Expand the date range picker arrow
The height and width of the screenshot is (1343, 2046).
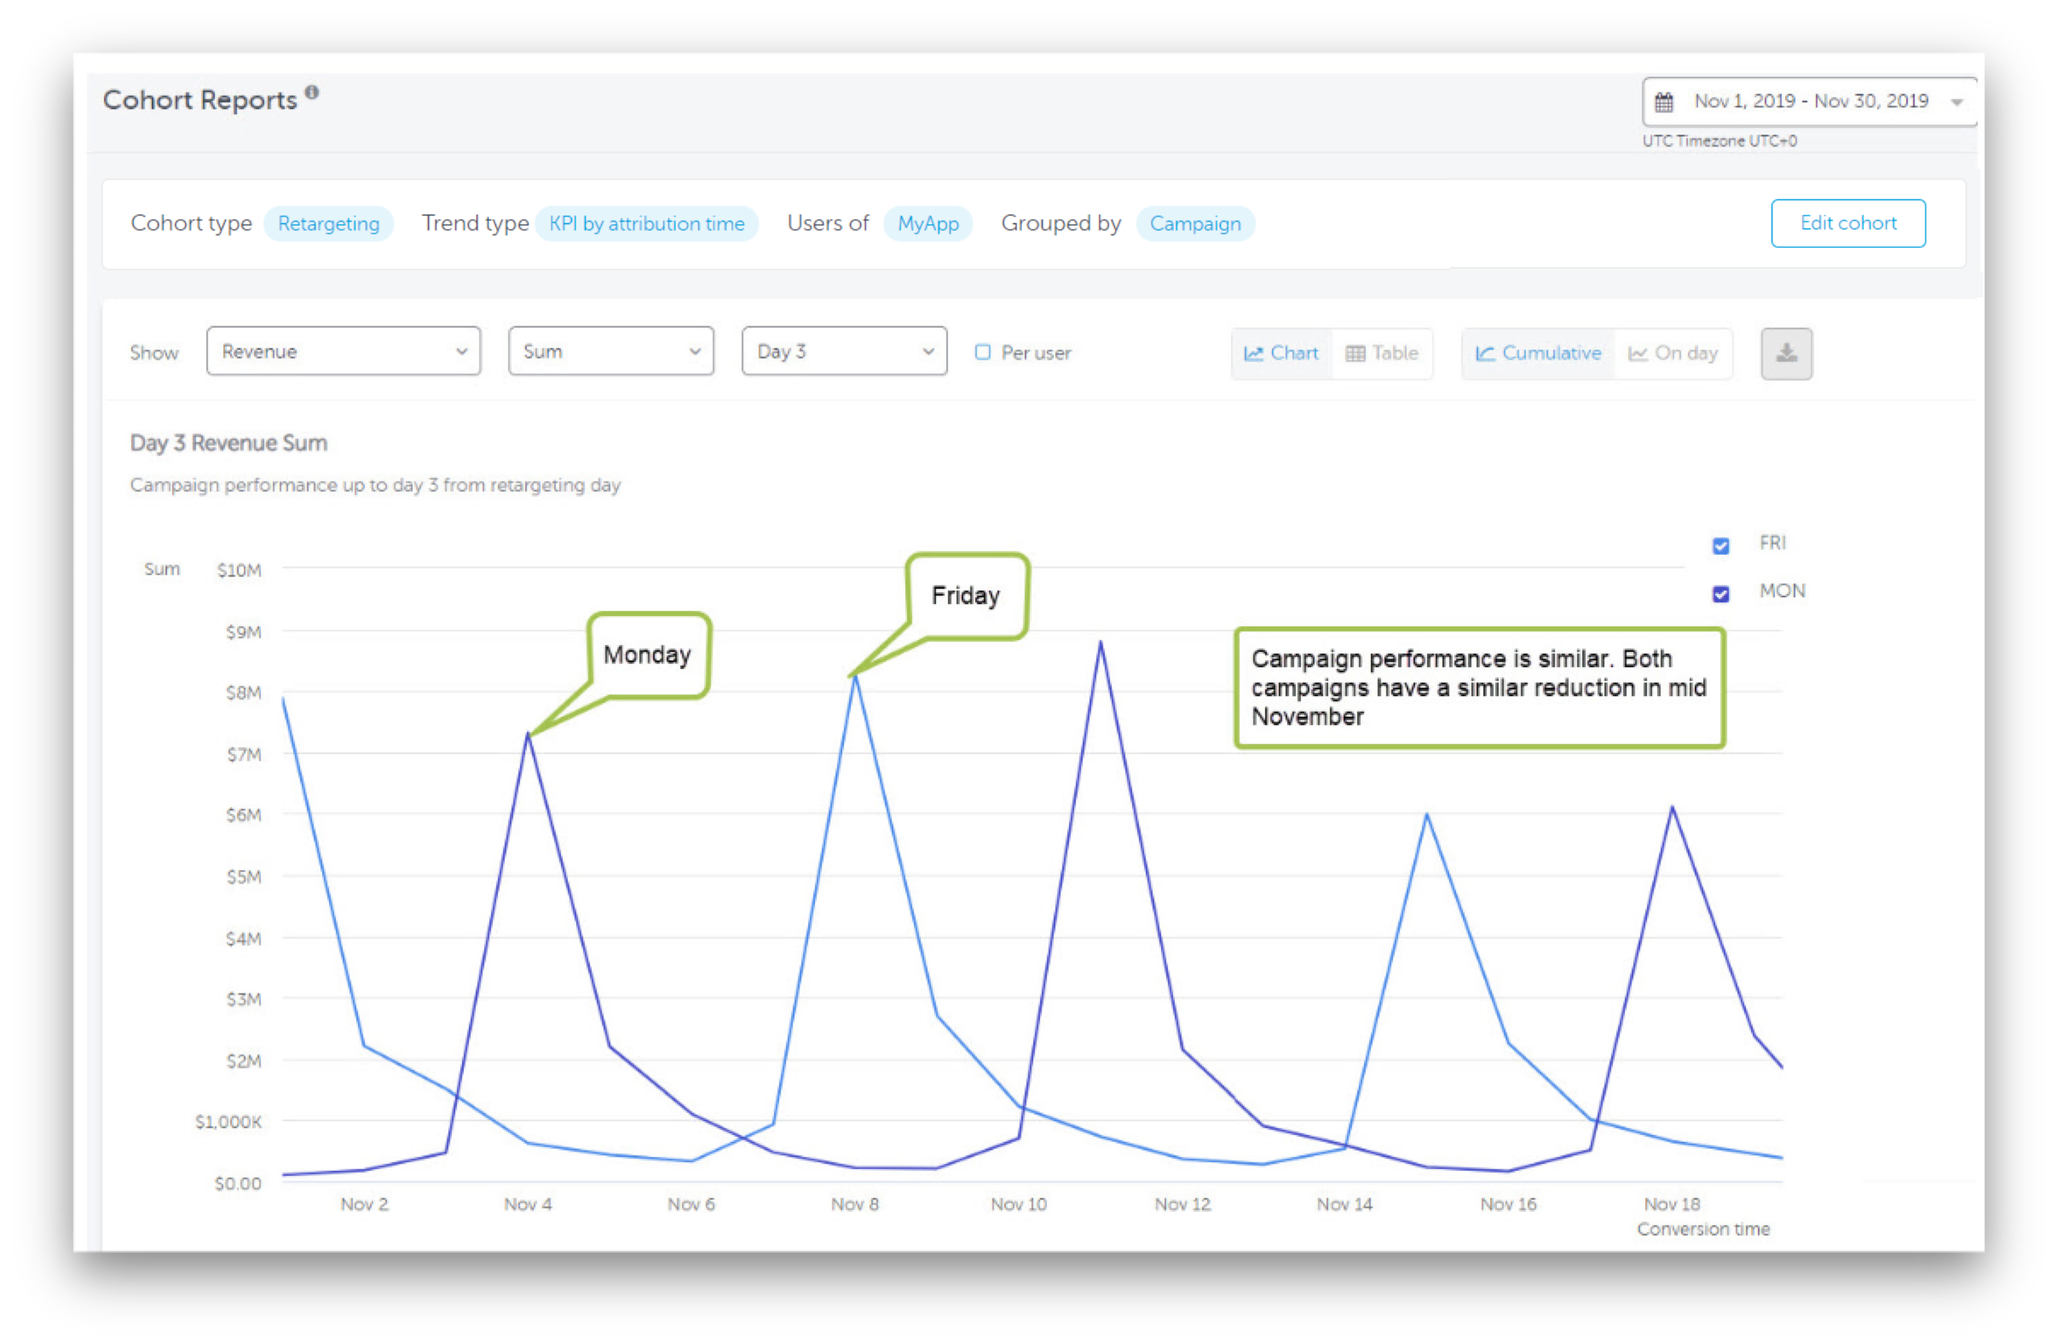(1956, 102)
